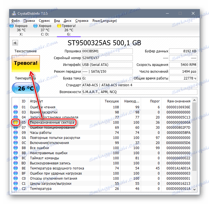Click the Наихуд... column header

[x=131, y=101]
